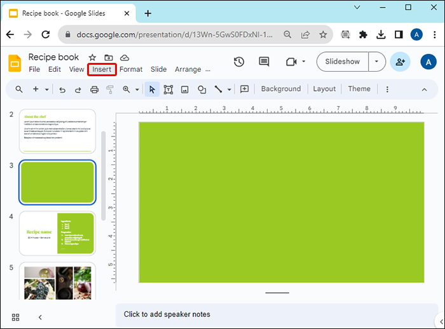Insert an image from toolbar

pyautogui.click(x=185, y=90)
